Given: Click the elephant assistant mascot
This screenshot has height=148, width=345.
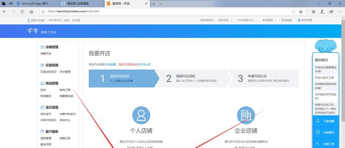Looking at the screenshot, I should [x=325, y=46].
